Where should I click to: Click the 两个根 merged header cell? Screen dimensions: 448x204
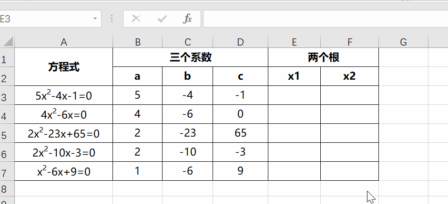pyautogui.click(x=324, y=57)
